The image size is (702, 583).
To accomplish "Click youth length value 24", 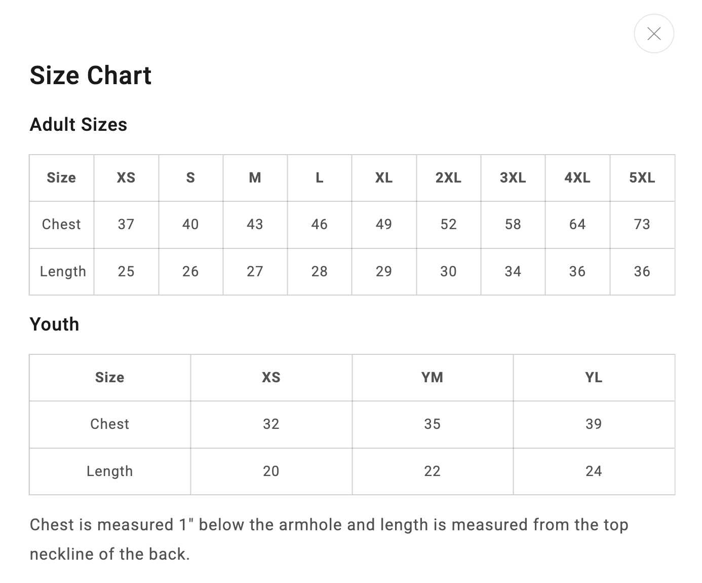I will pos(594,471).
